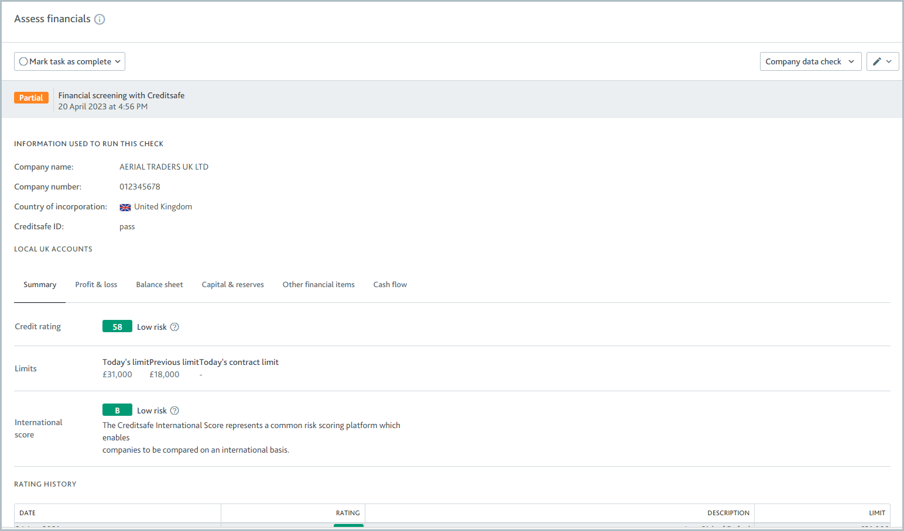Sort by the DATE column header
The width and height of the screenshot is (904, 531).
28,512
